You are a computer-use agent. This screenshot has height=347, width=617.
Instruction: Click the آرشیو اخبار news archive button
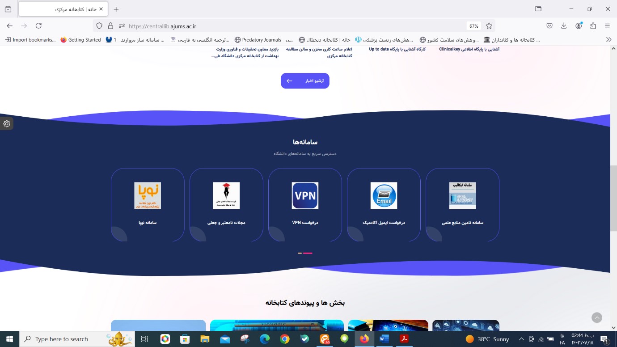pos(305,81)
